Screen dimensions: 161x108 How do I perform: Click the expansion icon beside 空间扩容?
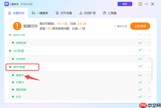coord(81,13)
